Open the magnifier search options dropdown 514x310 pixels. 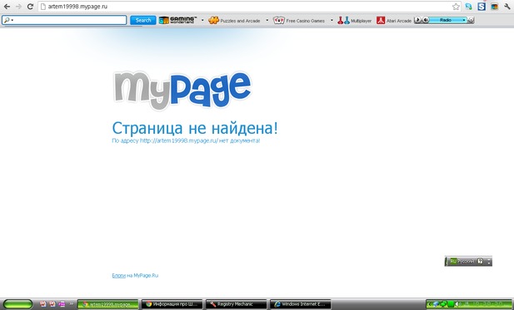pos(9,20)
